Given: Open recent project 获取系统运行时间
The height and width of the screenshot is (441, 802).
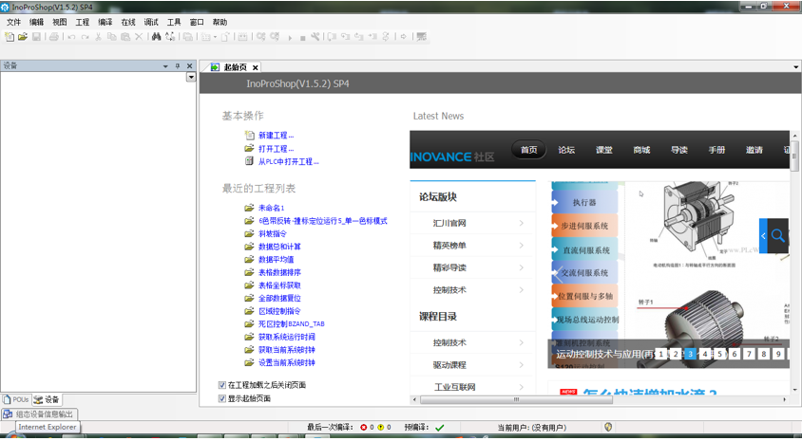Looking at the screenshot, I should tap(286, 337).
